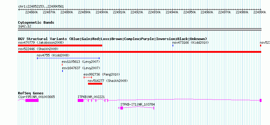Click the ITPKB-IT1 transcript glyph
The height and width of the screenshot is (125, 270).
136,108
